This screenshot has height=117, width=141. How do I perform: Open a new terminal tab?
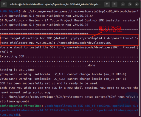[4, 4]
